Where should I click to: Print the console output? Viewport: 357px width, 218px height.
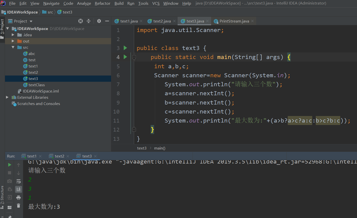click(x=19, y=197)
